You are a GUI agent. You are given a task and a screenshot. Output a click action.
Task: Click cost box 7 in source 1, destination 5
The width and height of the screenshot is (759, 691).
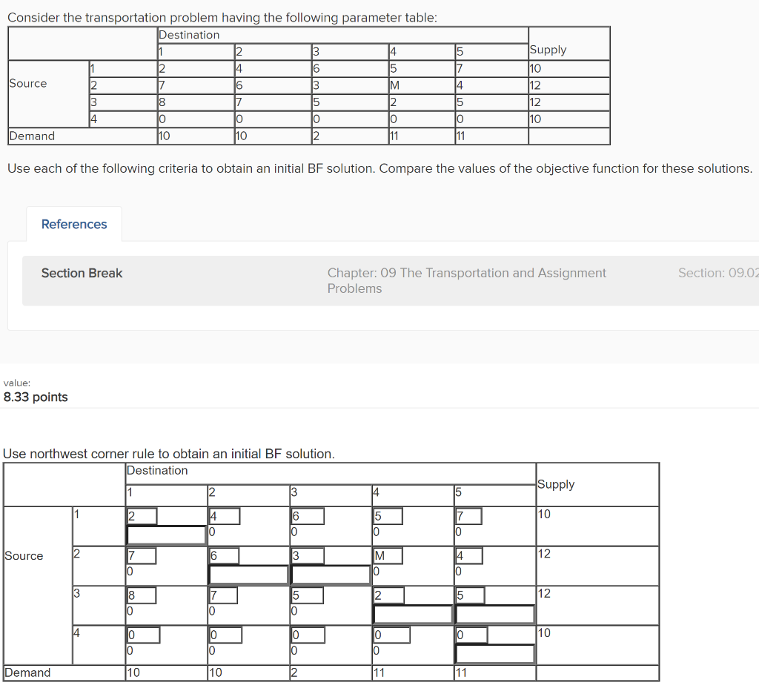pos(468,516)
